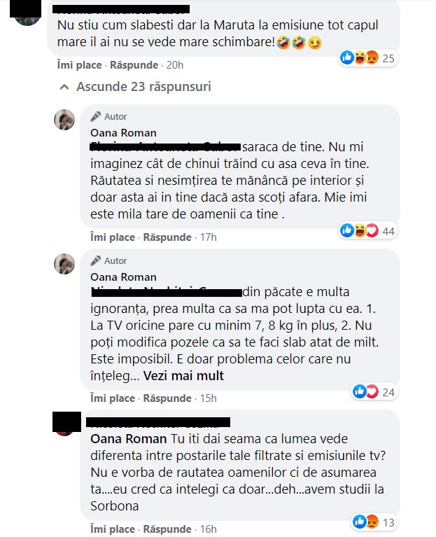This screenshot has width=436, height=537.
Task: Collapse the 'Ascunde 23 răspunsuri' replies thread
Action: coord(135,87)
